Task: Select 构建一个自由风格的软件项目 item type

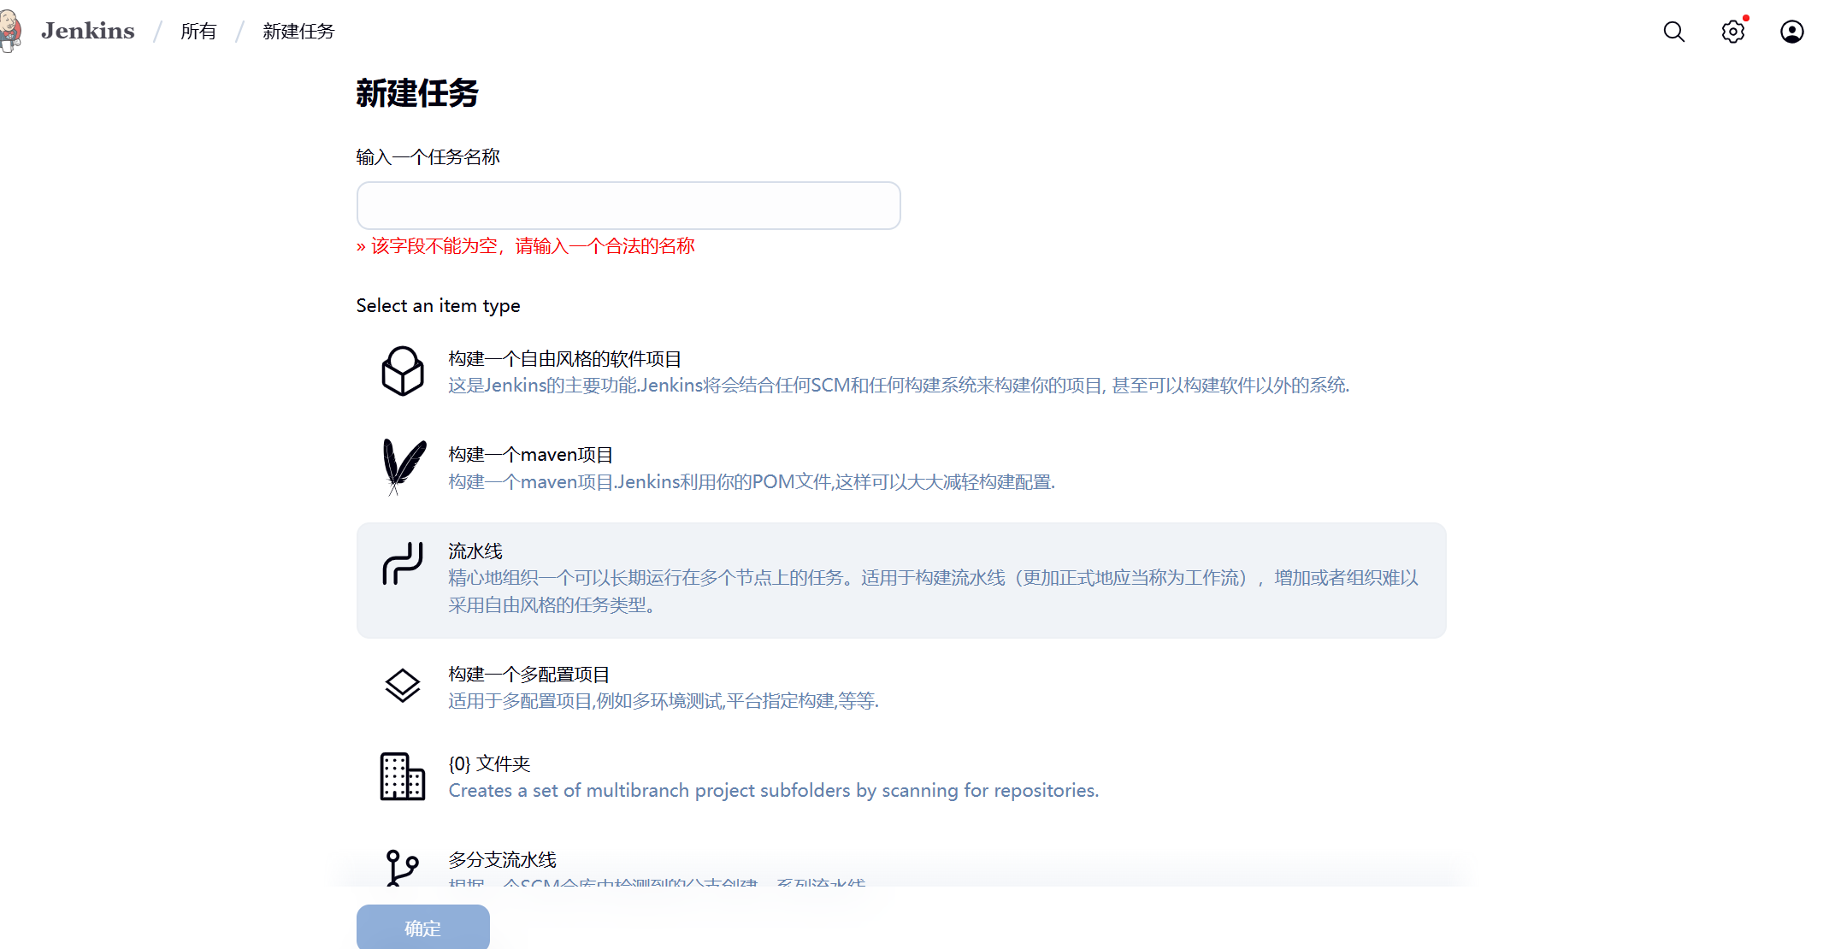Action: [564, 359]
